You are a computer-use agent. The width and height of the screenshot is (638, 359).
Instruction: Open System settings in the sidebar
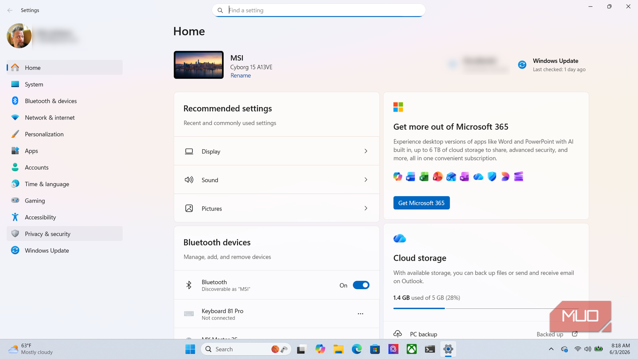pyautogui.click(x=65, y=84)
